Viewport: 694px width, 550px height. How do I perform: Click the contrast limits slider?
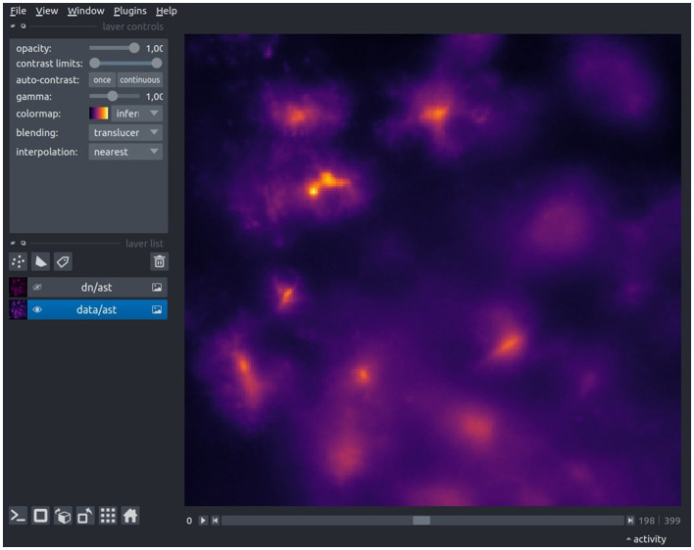click(125, 64)
